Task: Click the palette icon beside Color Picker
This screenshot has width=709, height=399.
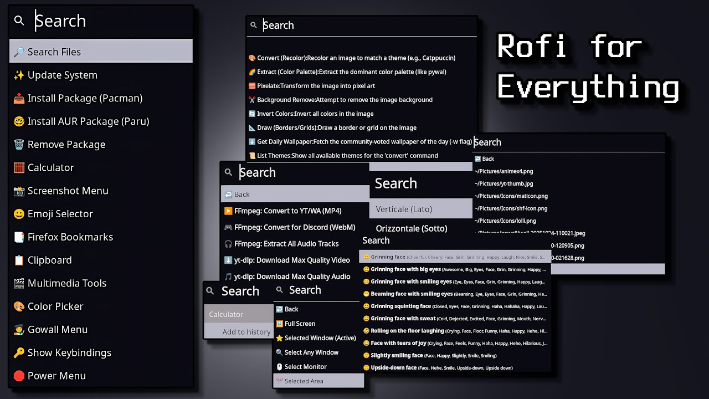Action: pyautogui.click(x=19, y=306)
